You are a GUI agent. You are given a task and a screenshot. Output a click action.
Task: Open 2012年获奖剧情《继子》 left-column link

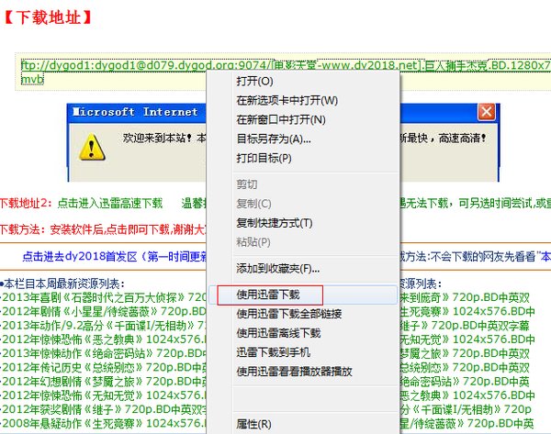point(105,409)
